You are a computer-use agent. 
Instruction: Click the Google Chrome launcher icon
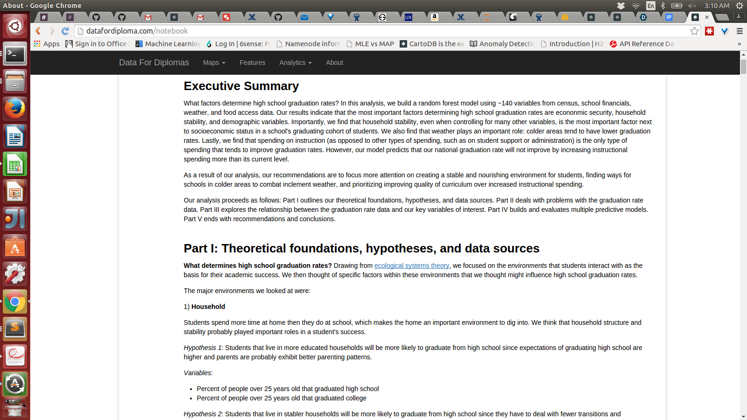pos(15,301)
